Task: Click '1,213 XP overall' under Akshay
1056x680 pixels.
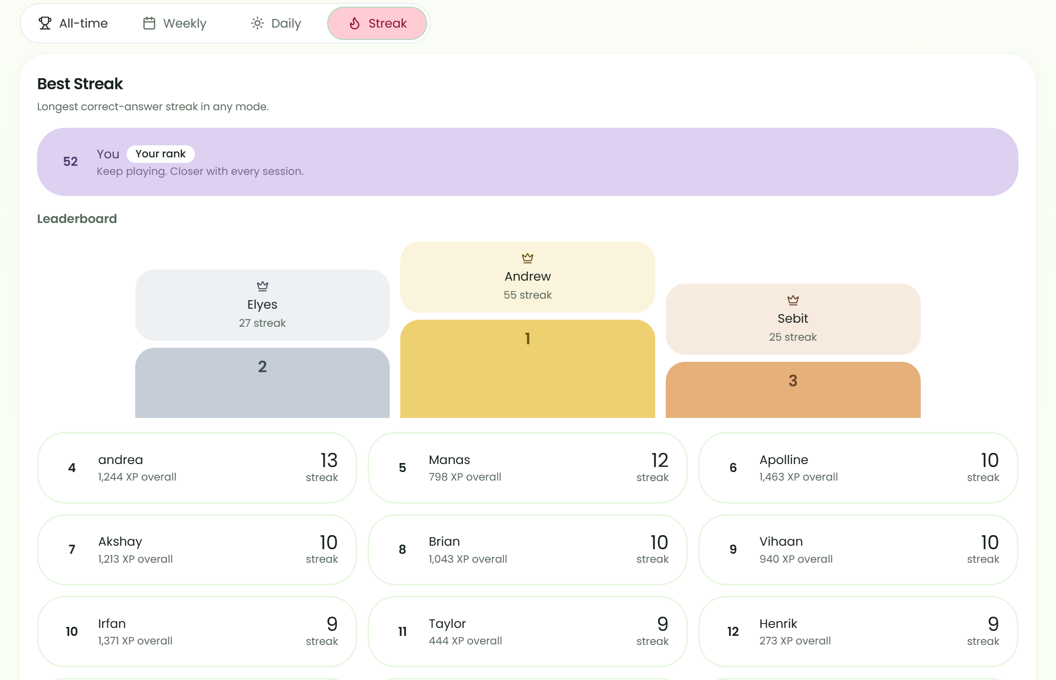Action: 135,559
